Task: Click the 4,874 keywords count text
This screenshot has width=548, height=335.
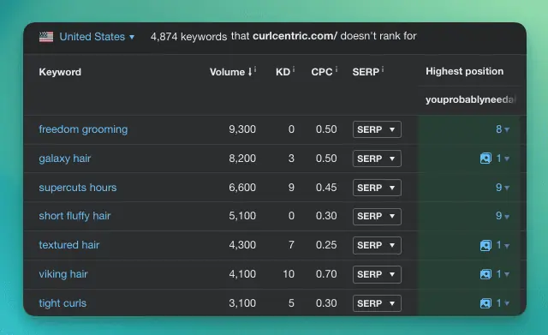Action: tap(188, 37)
